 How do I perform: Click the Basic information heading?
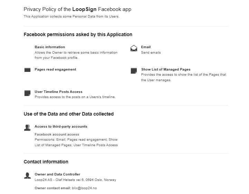[x=50, y=47]
